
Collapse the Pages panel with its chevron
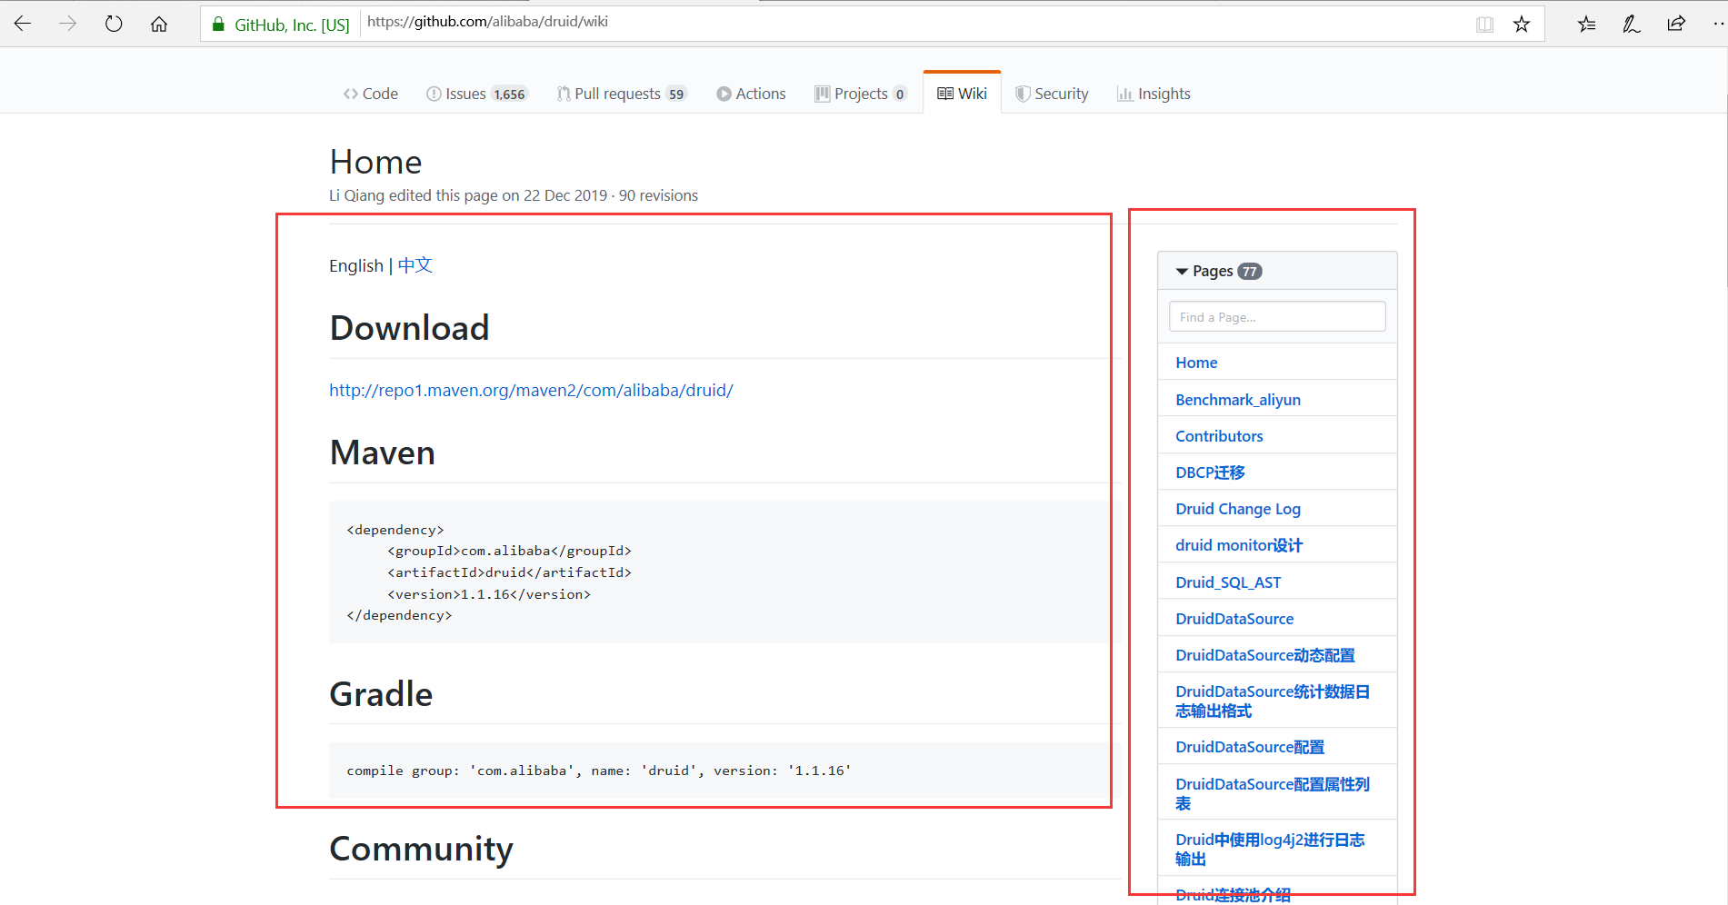coord(1180,270)
